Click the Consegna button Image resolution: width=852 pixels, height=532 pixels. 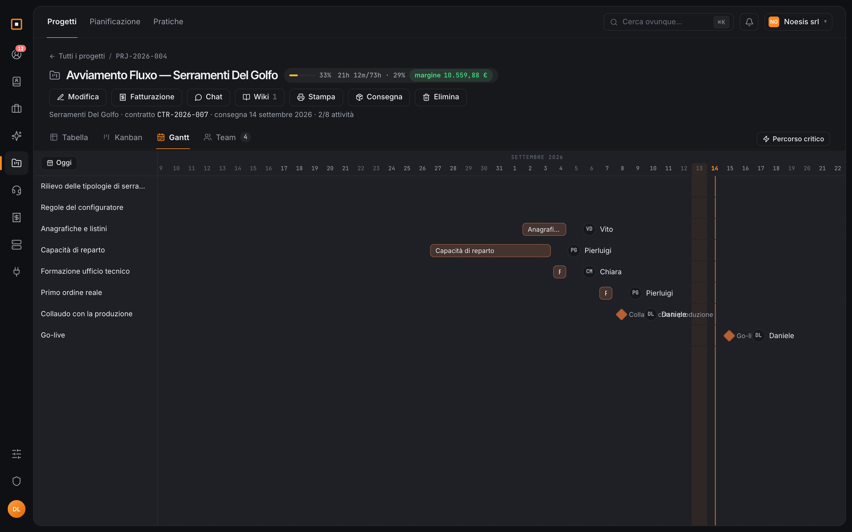coord(379,97)
